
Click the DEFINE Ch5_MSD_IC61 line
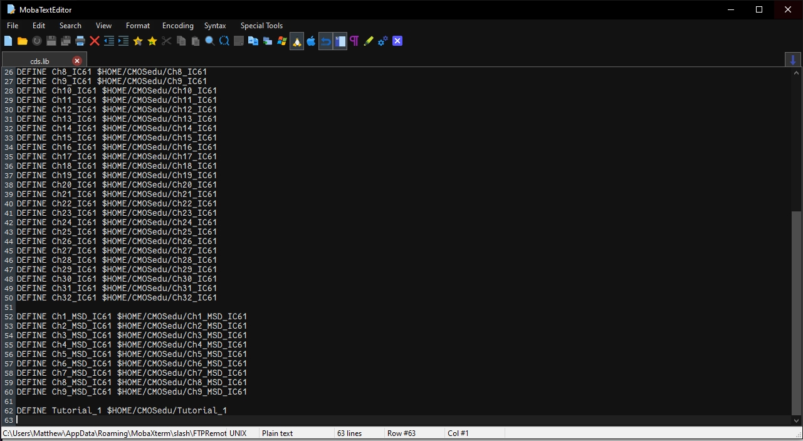pyautogui.click(x=132, y=354)
